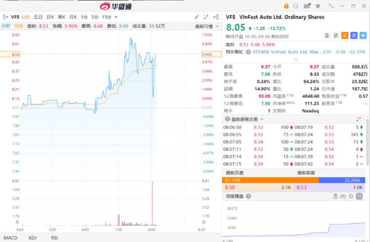Click the 盘前卖盘 header label
370x242 pixels.
pos(306,173)
